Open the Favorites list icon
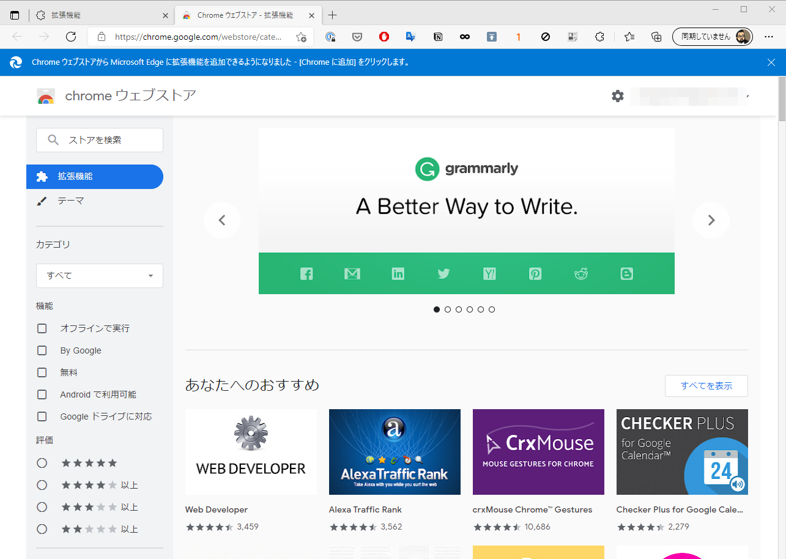Image resolution: width=786 pixels, height=559 pixels. [629, 37]
